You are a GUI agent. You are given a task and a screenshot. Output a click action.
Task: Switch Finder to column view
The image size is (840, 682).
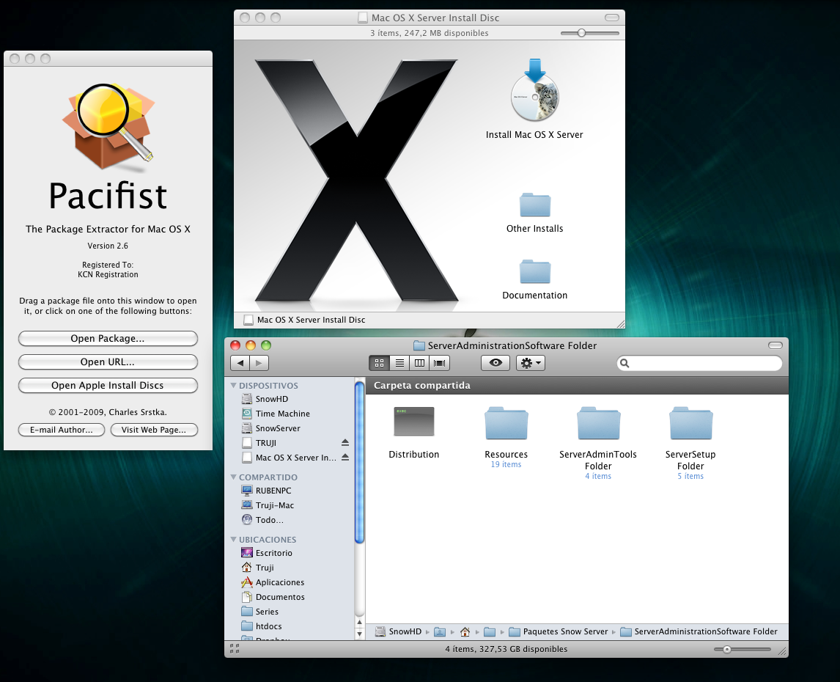point(419,363)
